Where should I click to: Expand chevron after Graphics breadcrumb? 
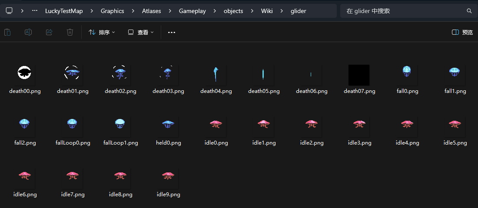133,11
